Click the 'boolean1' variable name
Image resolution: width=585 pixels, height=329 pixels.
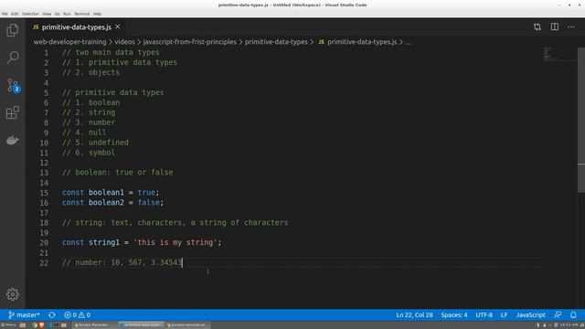tap(106, 193)
